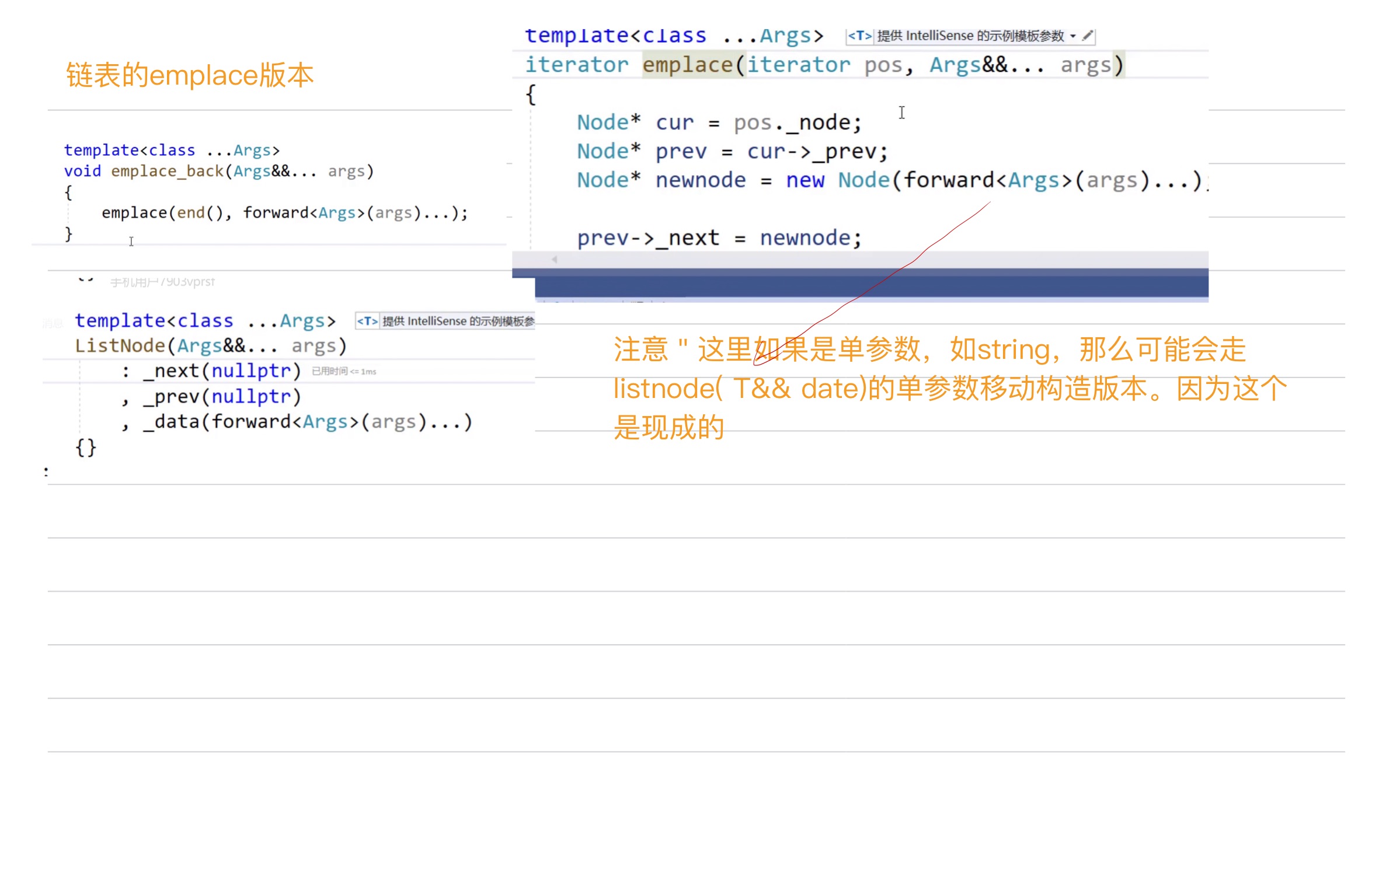This screenshot has height=870, width=1393.
Task: Click the _data(forward<Args>(args)...) initializer
Action: tap(308, 422)
